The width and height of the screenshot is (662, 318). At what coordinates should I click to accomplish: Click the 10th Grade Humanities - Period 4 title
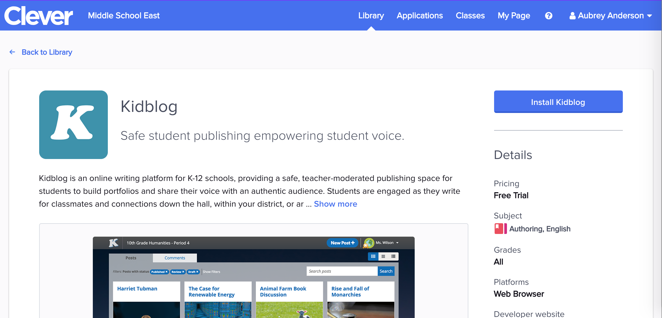coord(158,243)
